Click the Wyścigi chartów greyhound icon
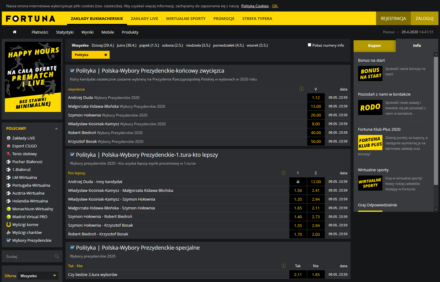Viewport: 440px width, 282px height. pyautogui.click(x=8, y=232)
